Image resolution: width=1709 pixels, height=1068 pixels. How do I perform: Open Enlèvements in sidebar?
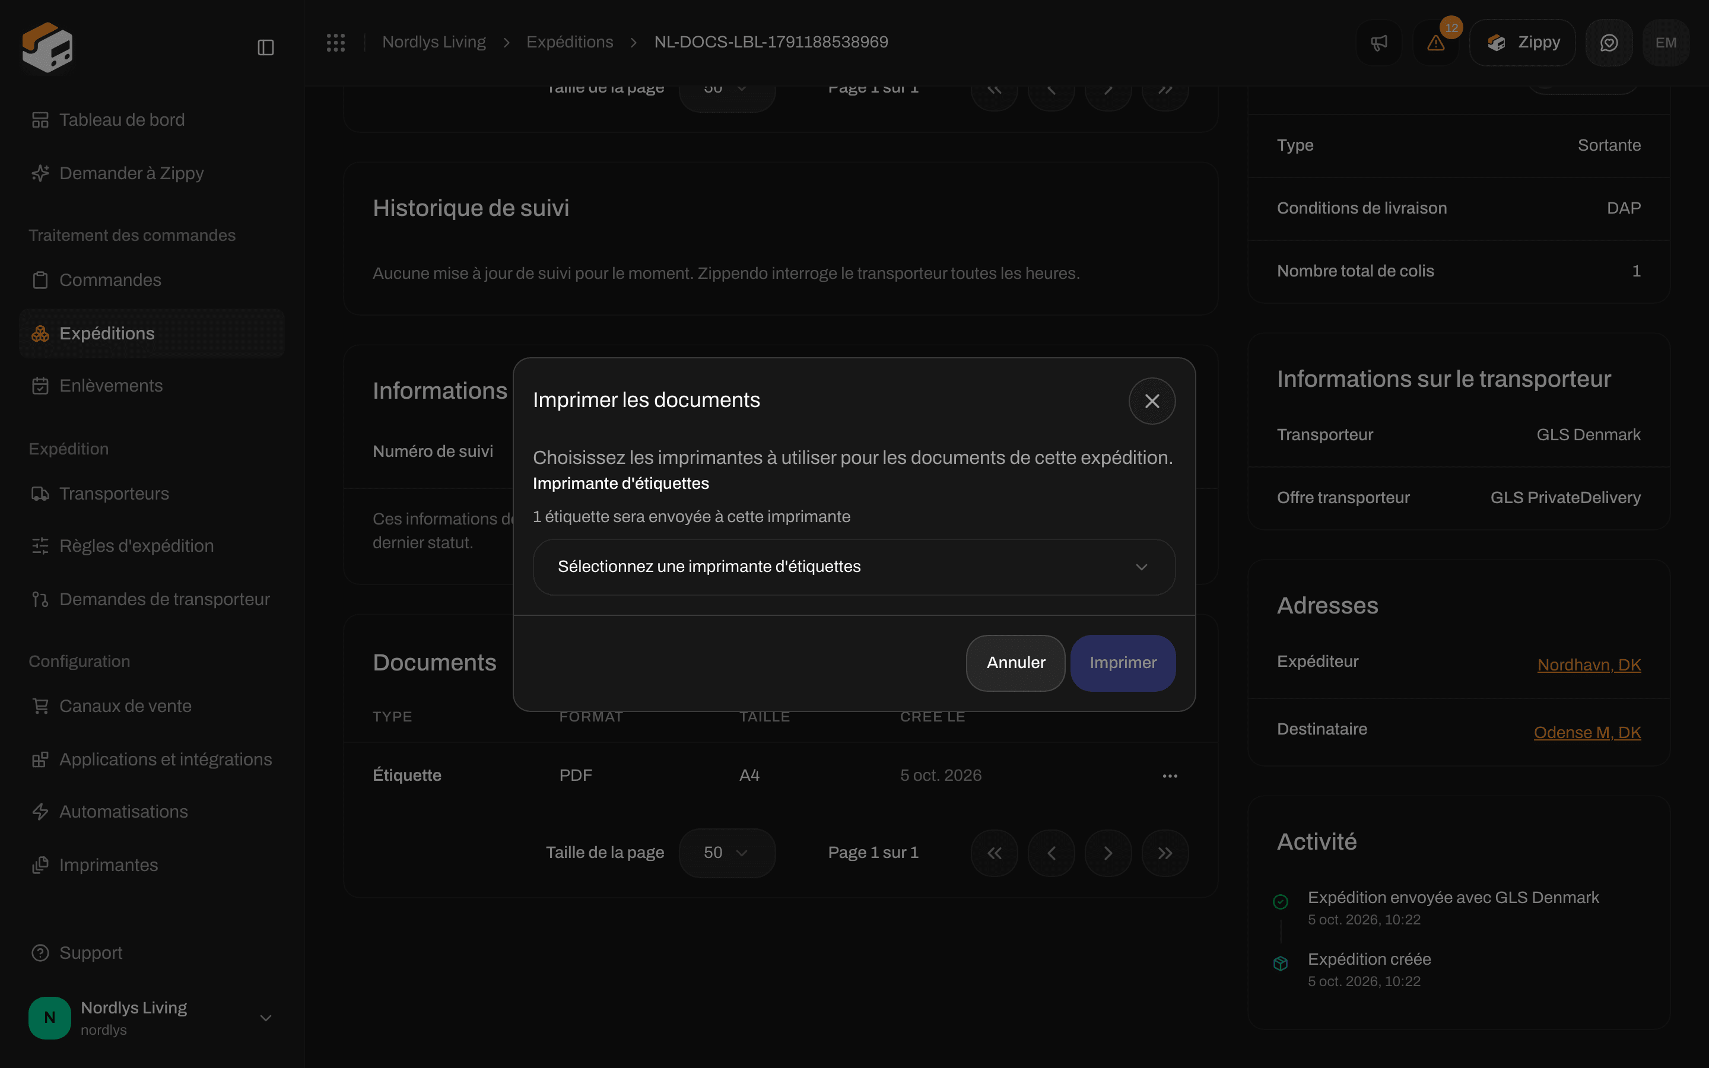[x=152, y=386]
